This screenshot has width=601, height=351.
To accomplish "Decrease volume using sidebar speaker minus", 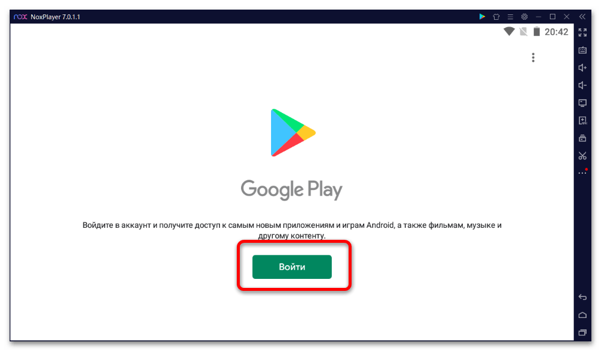I will click(582, 85).
